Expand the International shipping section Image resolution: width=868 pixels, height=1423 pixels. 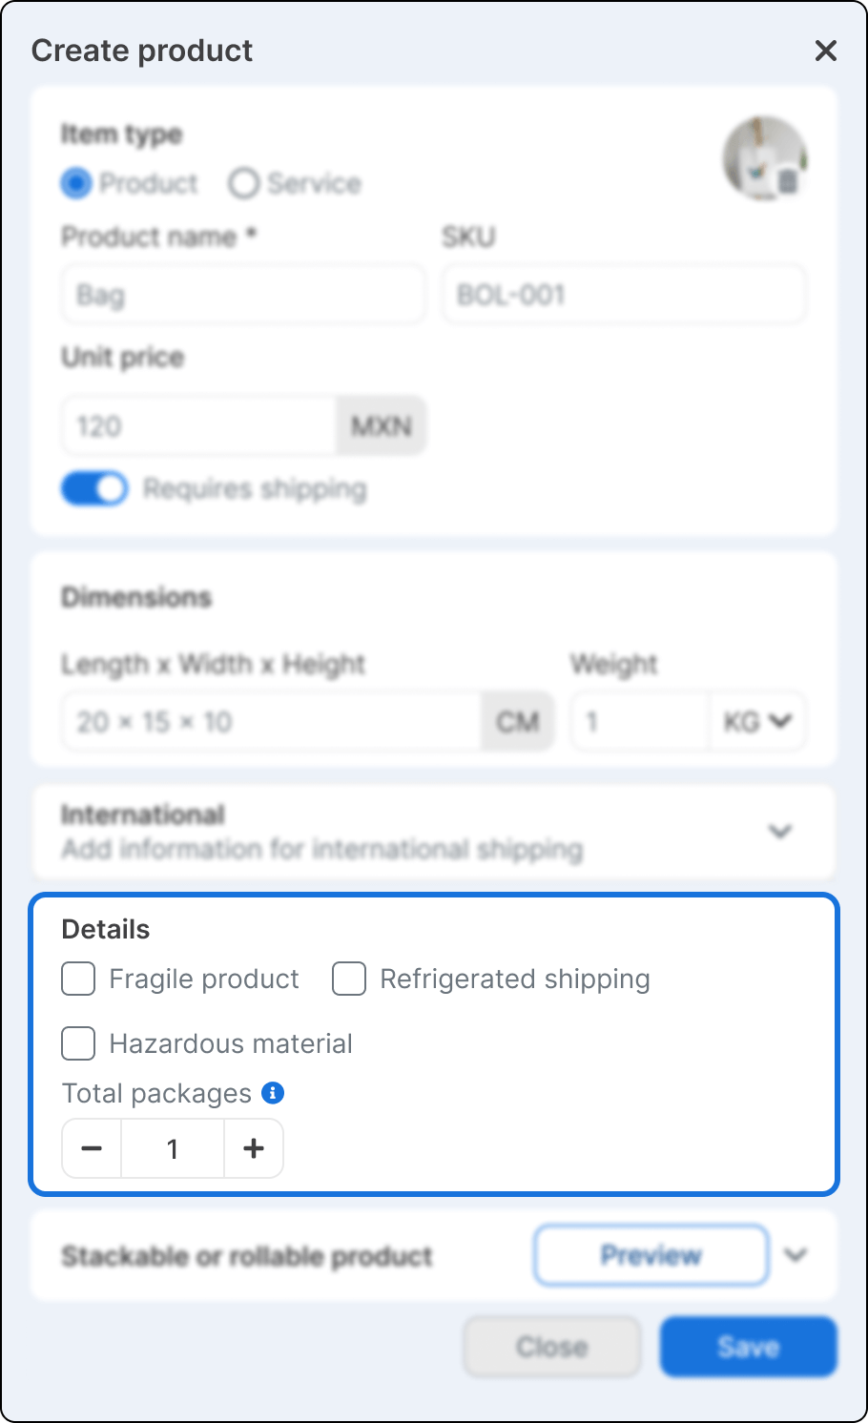[780, 832]
